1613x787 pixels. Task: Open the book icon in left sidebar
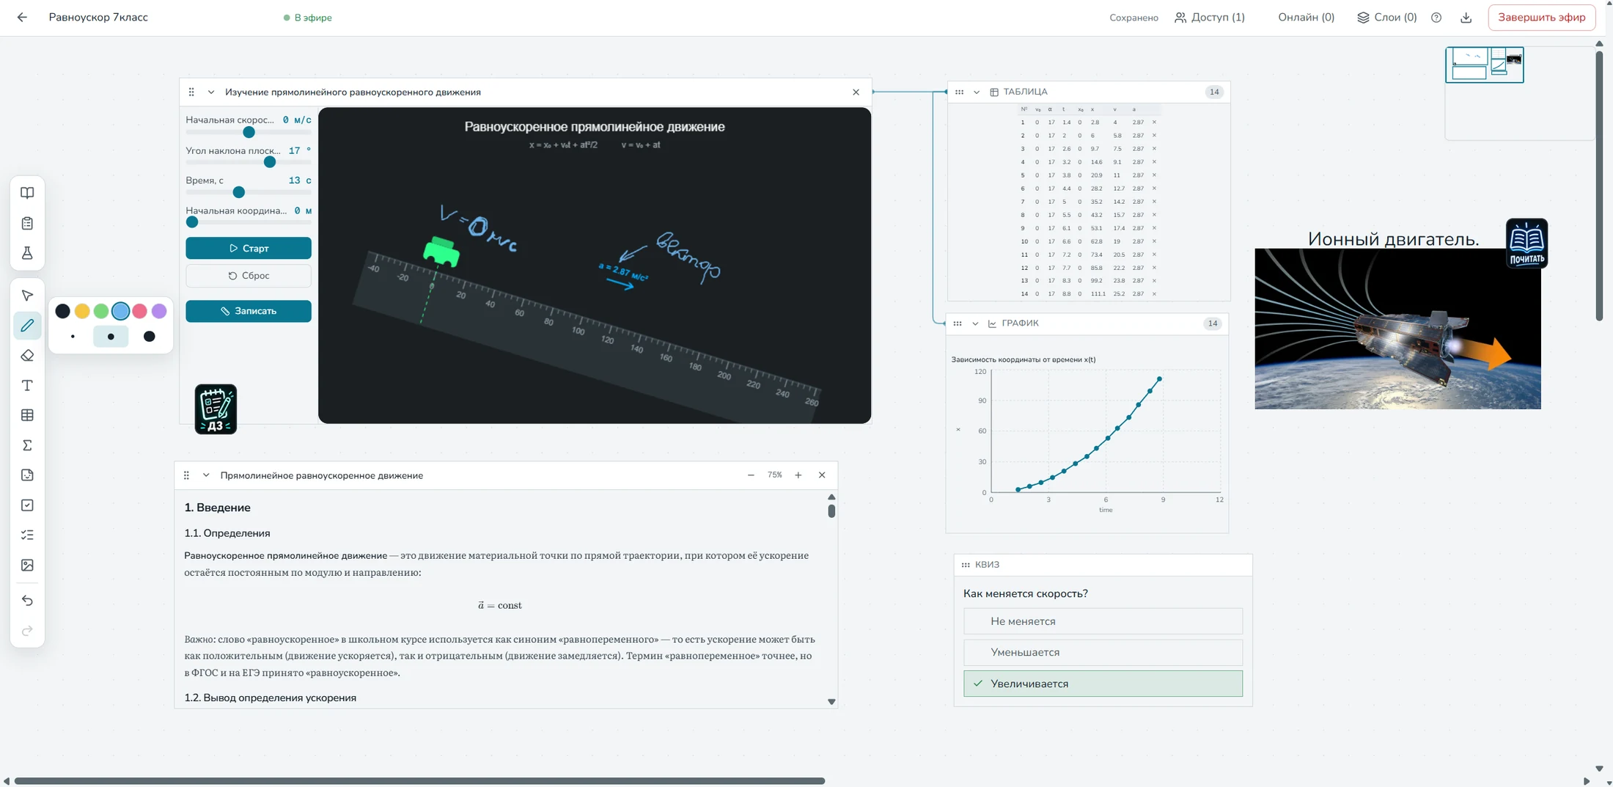click(27, 193)
